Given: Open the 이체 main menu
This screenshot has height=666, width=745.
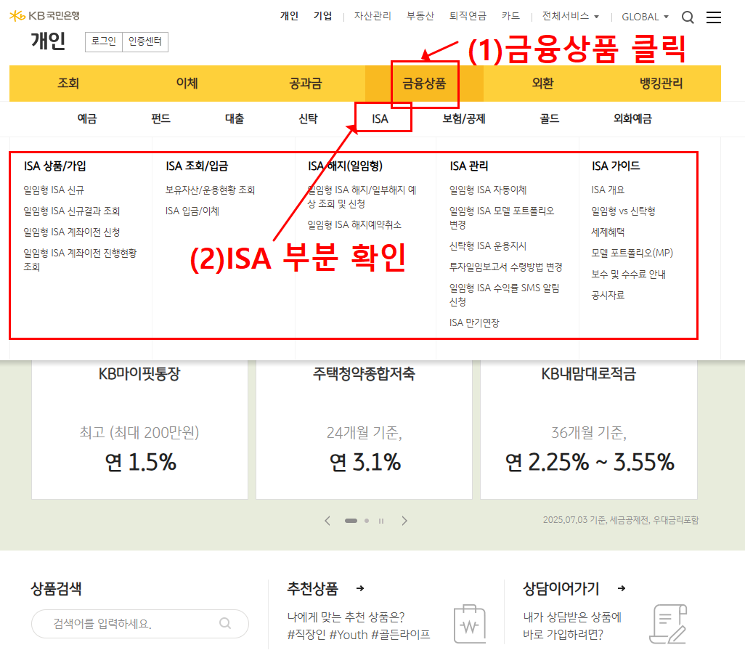Looking at the screenshot, I should (187, 84).
